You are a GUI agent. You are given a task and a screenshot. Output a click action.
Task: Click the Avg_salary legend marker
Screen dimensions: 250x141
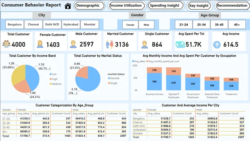click(133, 61)
